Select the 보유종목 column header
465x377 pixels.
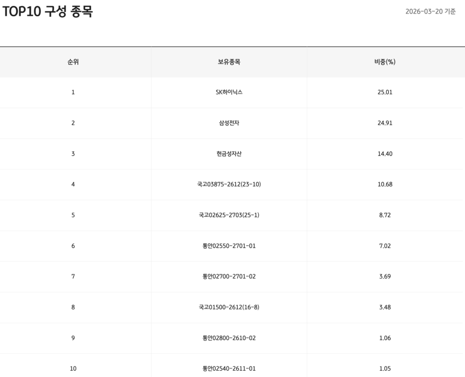[229, 62]
